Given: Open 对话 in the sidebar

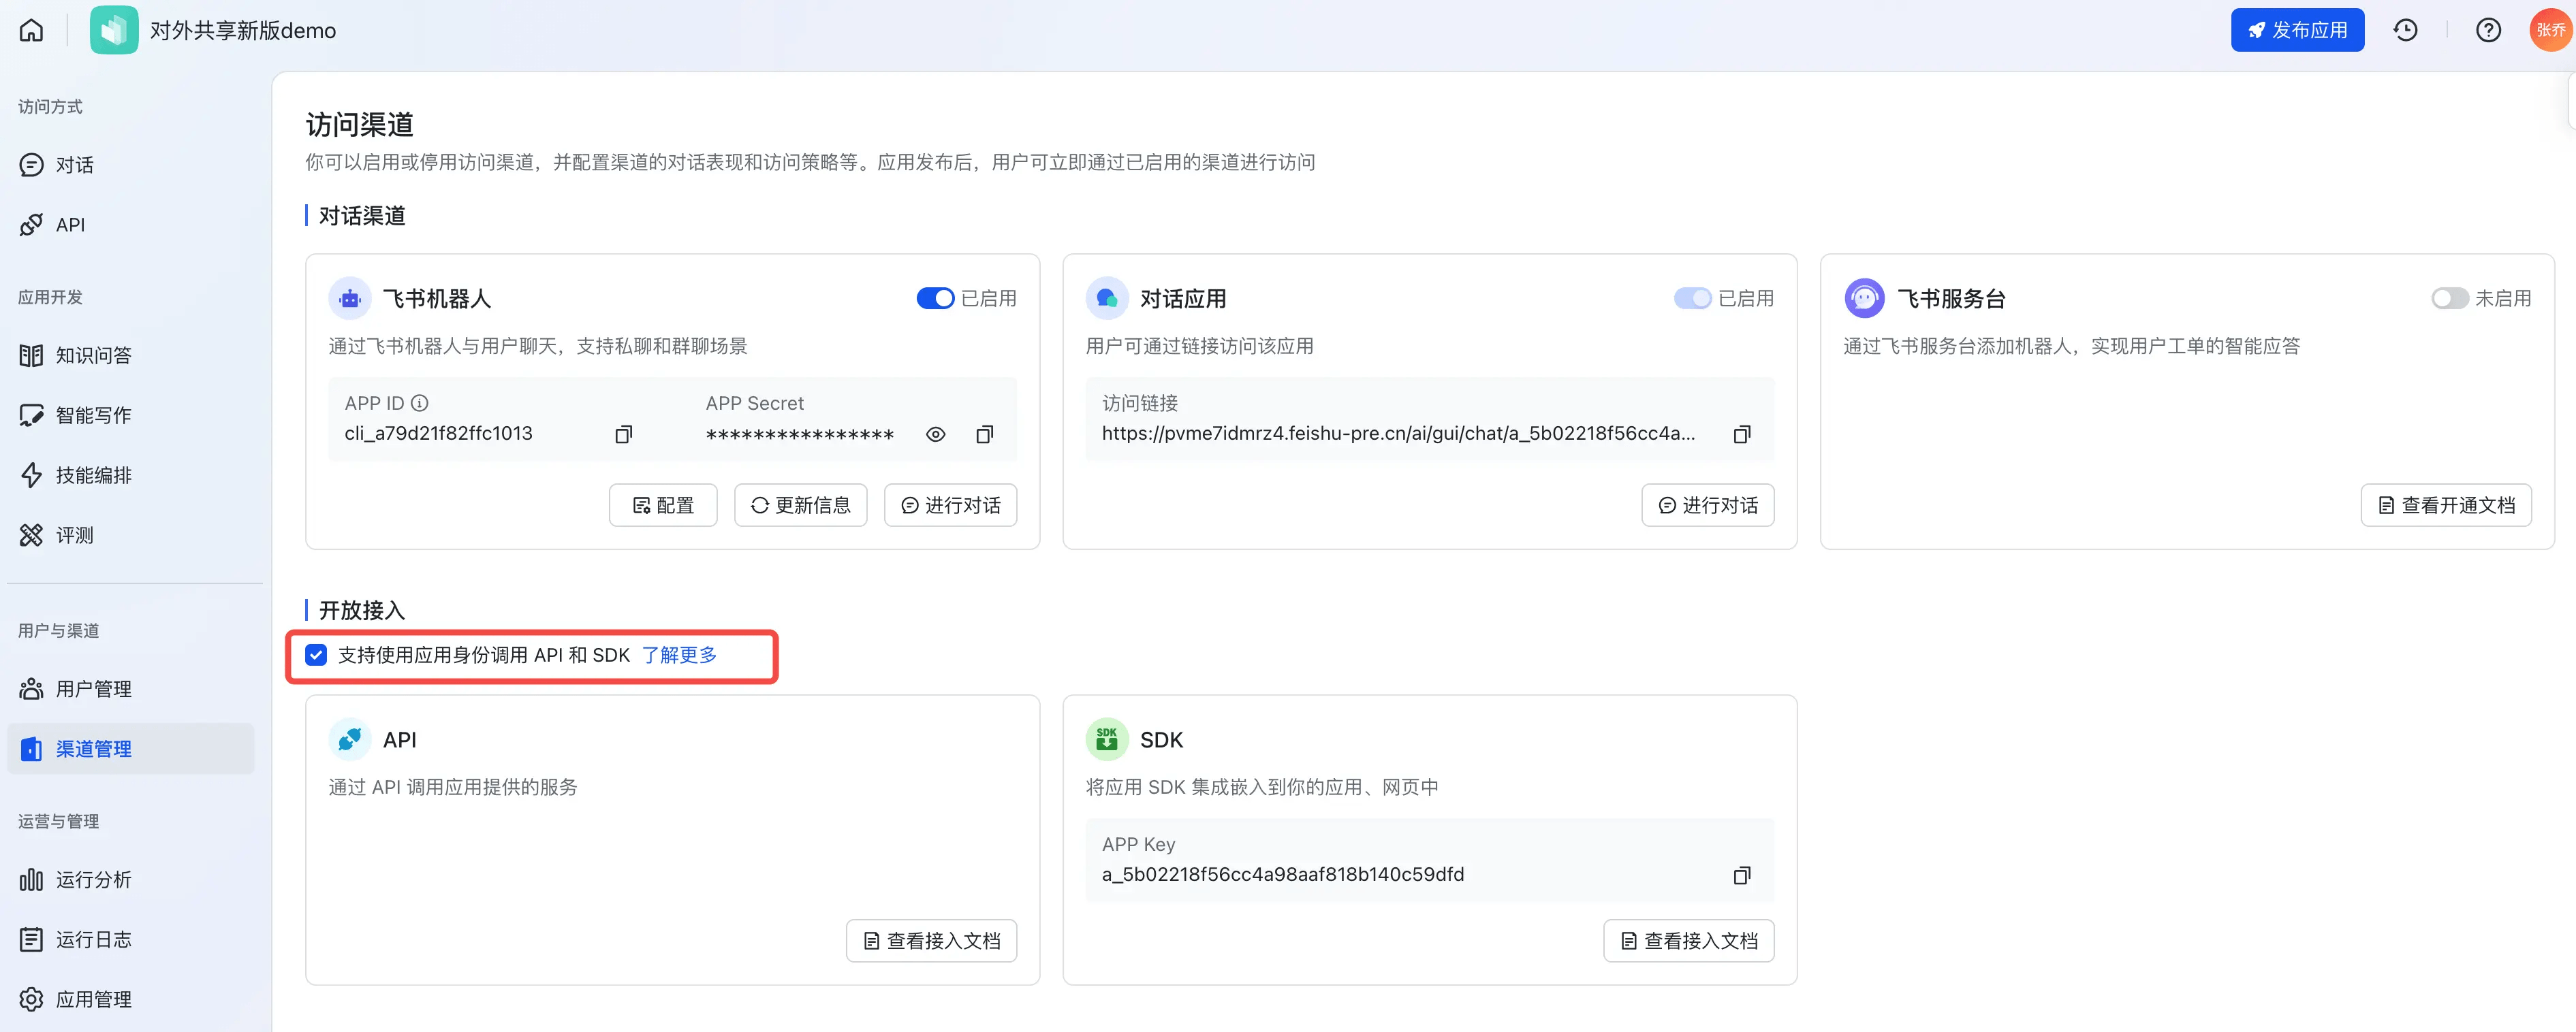Looking at the screenshot, I should tap(130, 165).
